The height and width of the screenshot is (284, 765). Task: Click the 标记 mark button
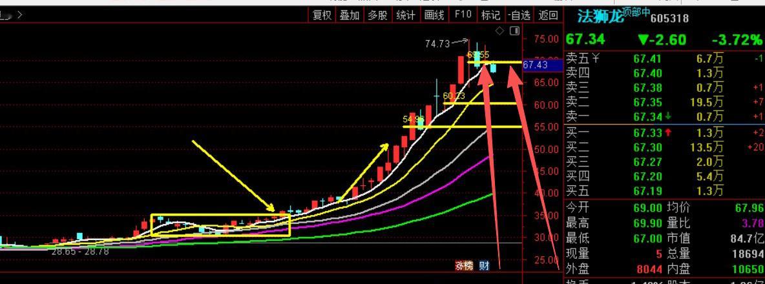[490, 15]
